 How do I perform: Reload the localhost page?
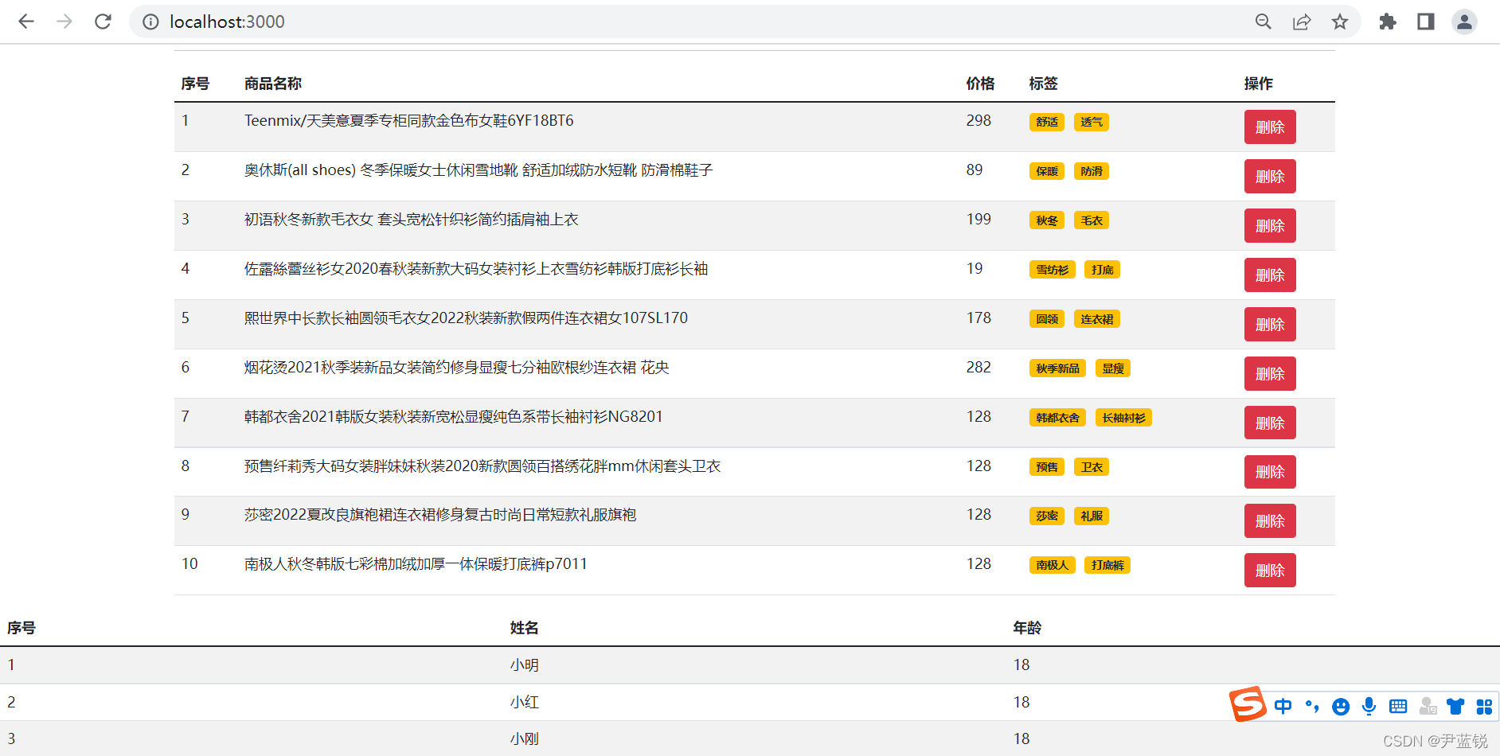103,21
